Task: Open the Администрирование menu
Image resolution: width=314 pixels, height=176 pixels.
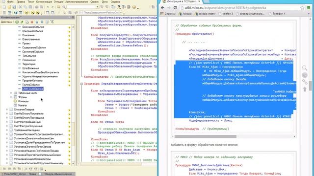Action: coord(77,1)
